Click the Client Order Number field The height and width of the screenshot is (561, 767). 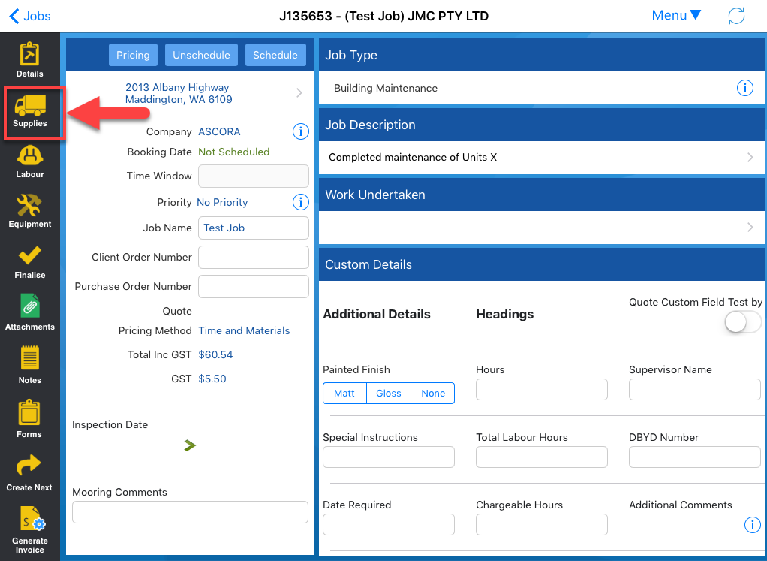(x=254, y=257)
